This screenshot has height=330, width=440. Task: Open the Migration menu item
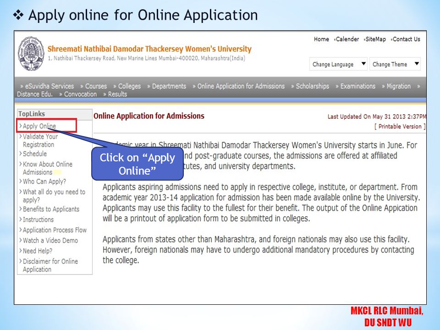point(398,86)
